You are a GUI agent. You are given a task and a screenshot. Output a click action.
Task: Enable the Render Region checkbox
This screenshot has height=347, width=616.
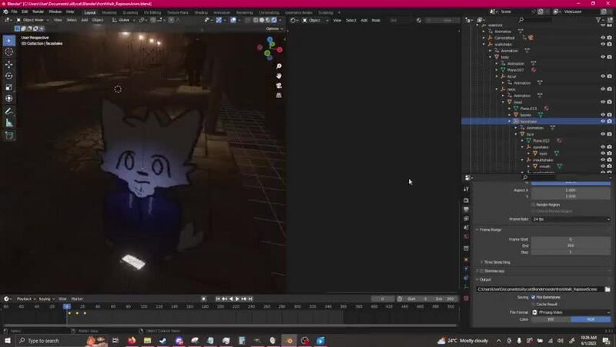533,204
